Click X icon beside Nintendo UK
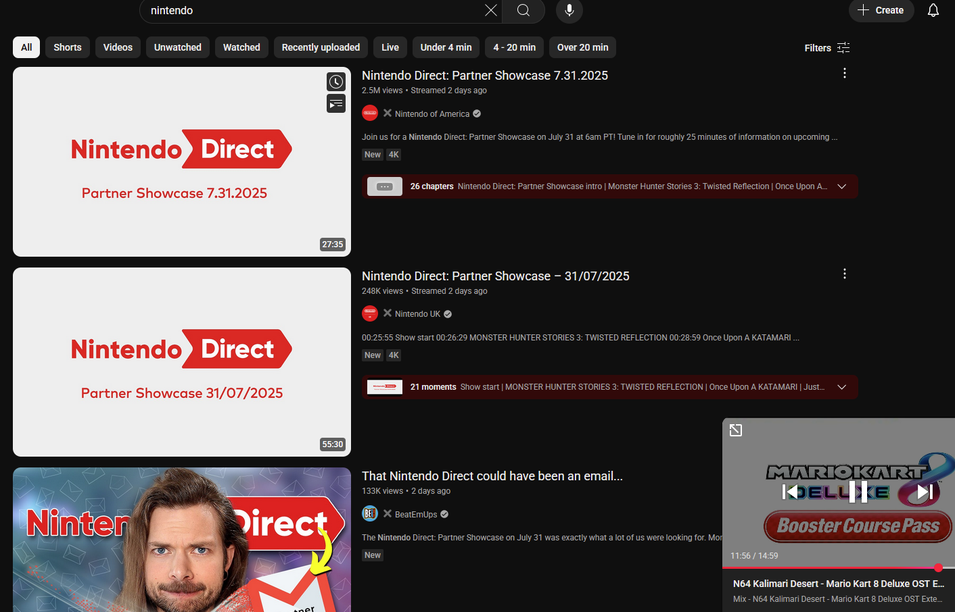 click(x=388, y=313)
